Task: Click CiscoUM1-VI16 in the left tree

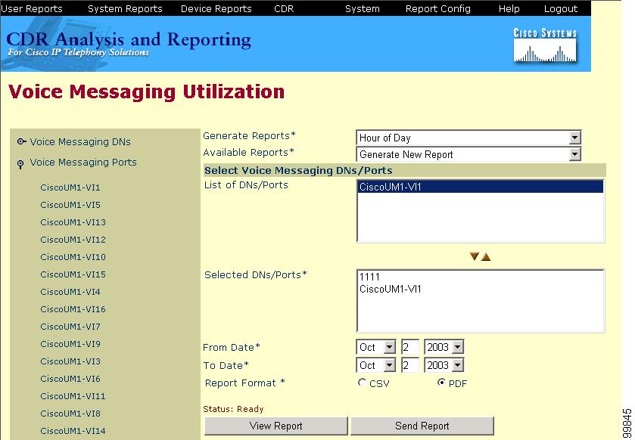Action: coord(73,309)
